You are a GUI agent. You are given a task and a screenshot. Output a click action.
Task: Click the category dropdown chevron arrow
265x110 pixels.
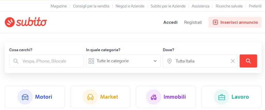coord(155,61)
